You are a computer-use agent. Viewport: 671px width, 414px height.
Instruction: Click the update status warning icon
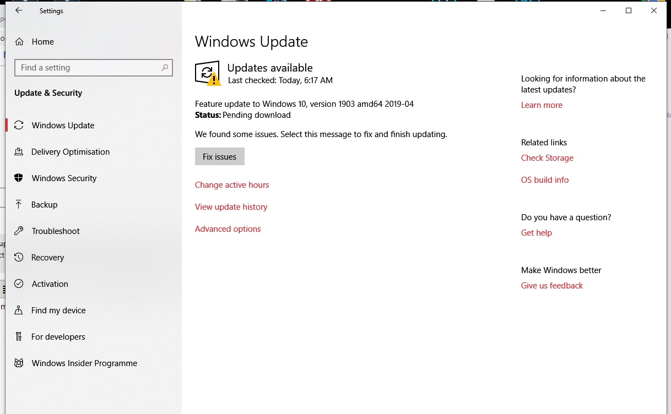208,73
